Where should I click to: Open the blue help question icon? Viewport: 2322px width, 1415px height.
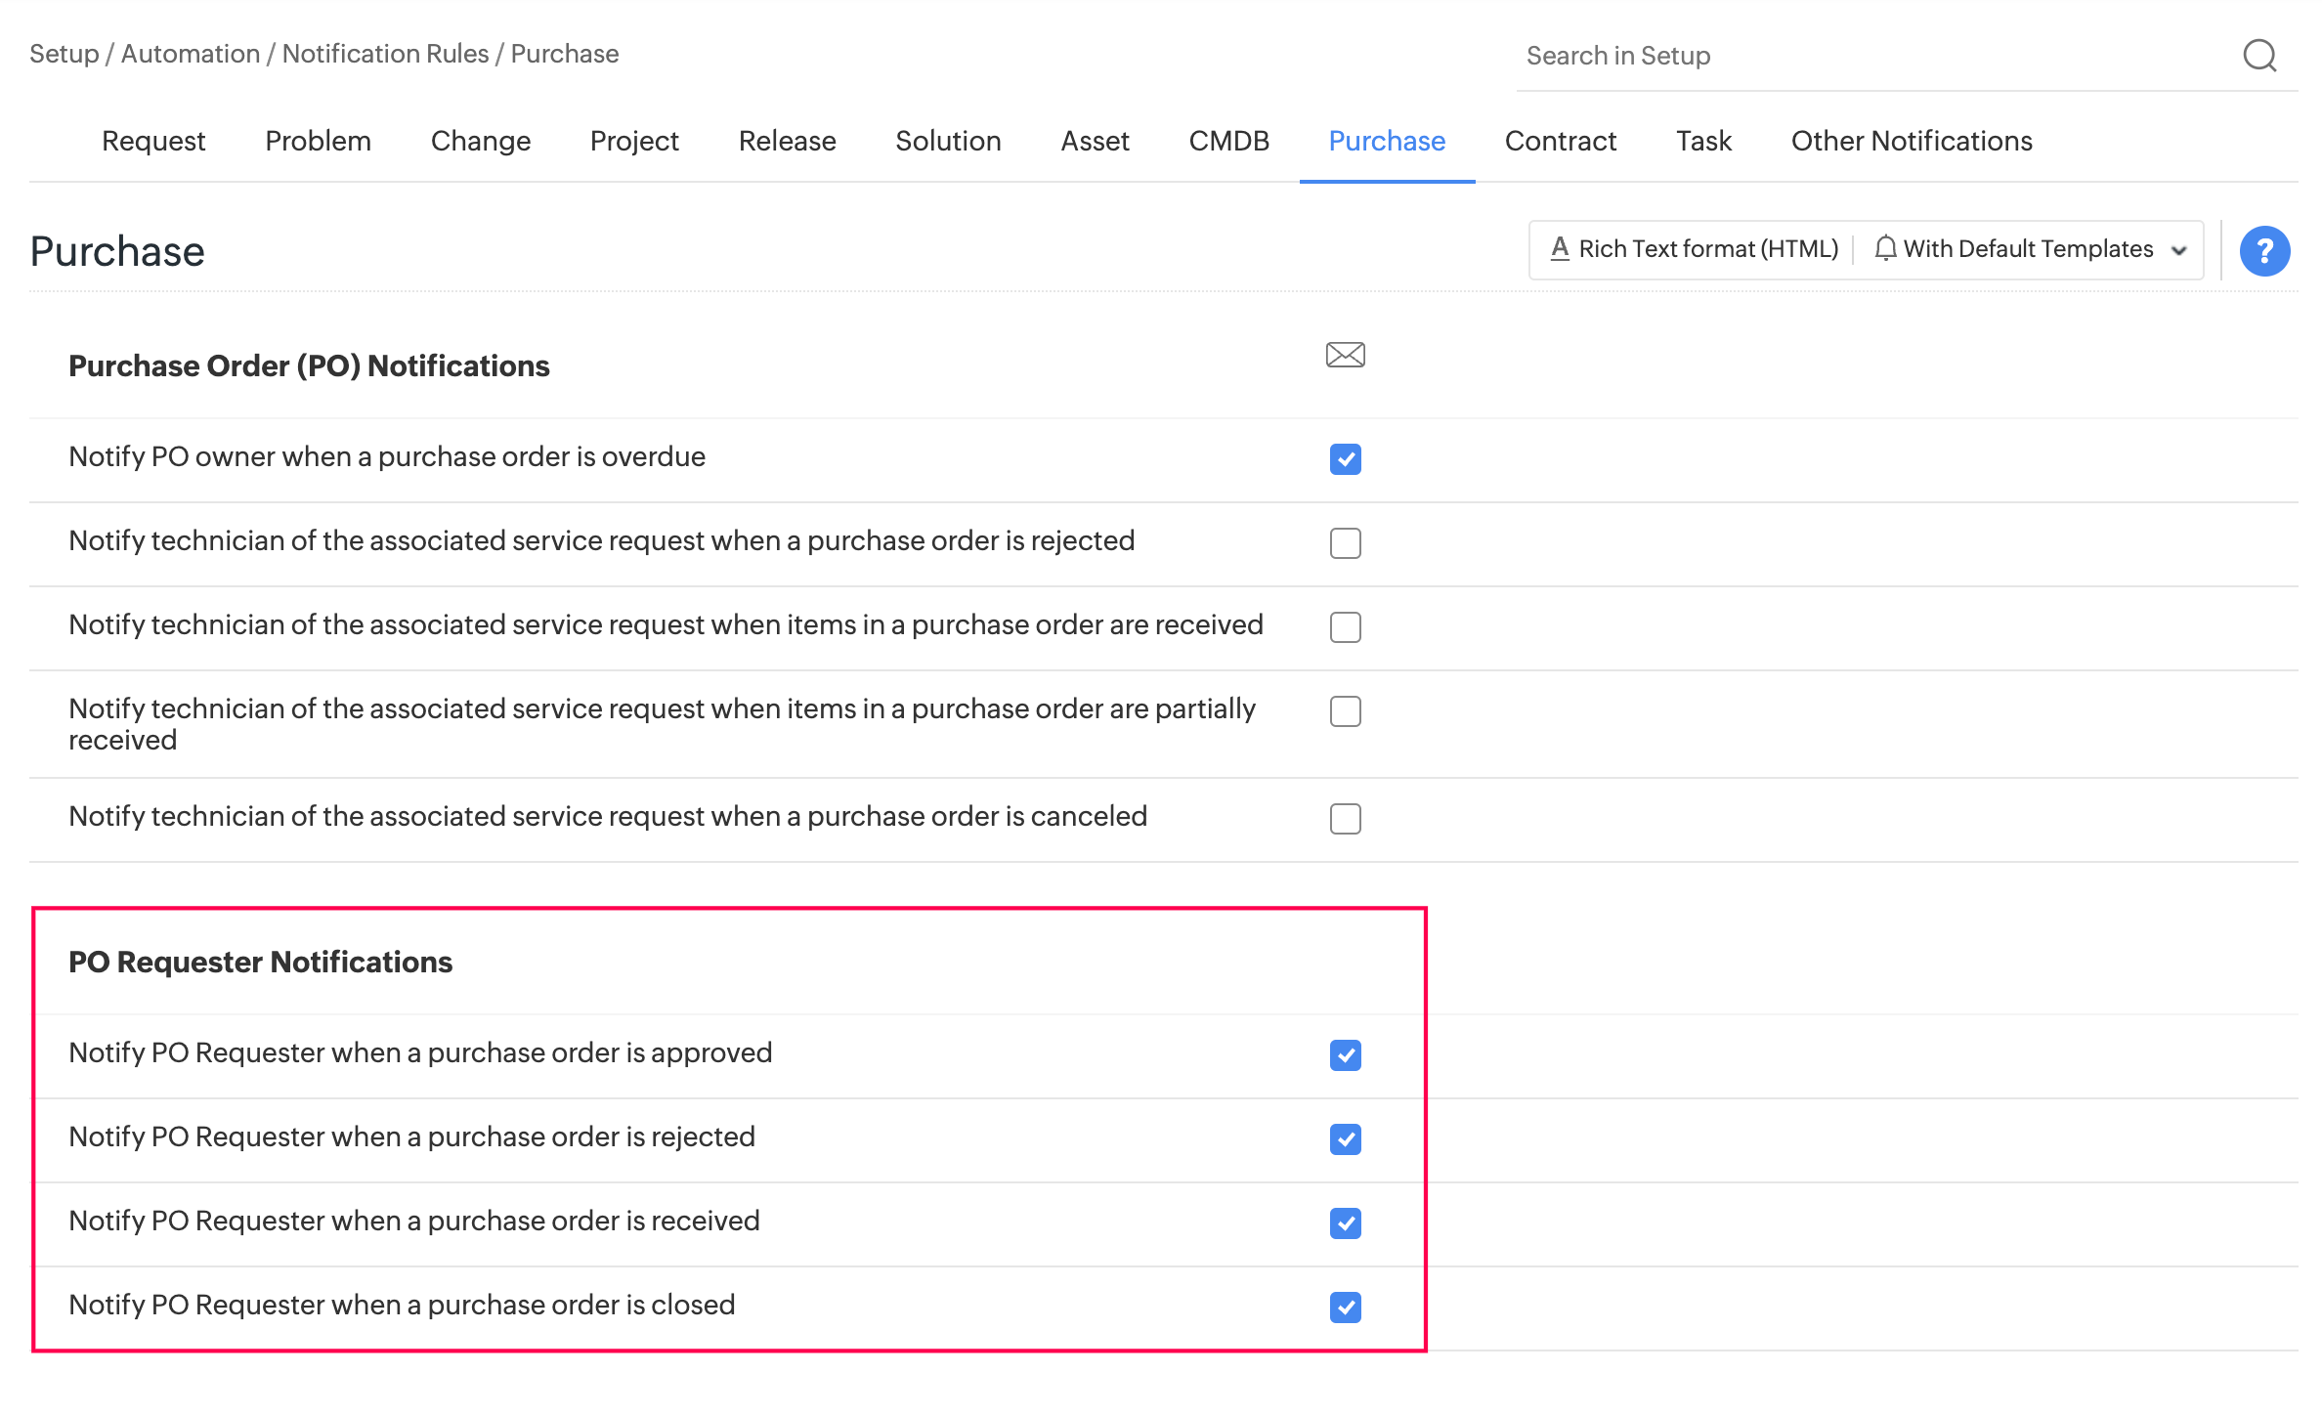(x=2264, y=251)
